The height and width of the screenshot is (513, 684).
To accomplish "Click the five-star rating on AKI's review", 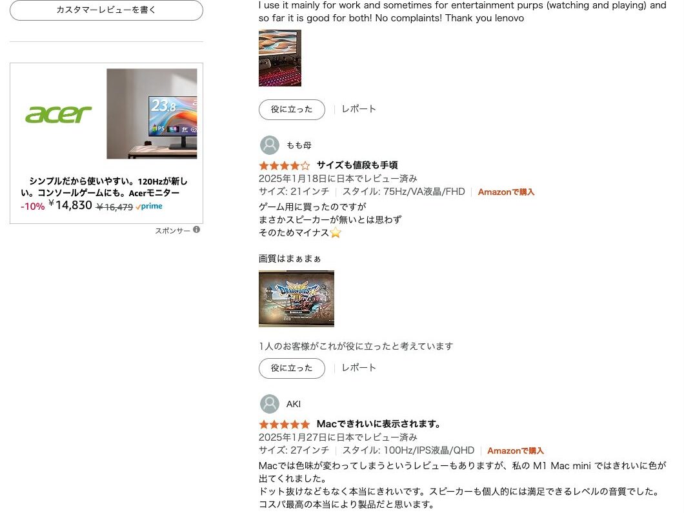I will tap(284, 425).
